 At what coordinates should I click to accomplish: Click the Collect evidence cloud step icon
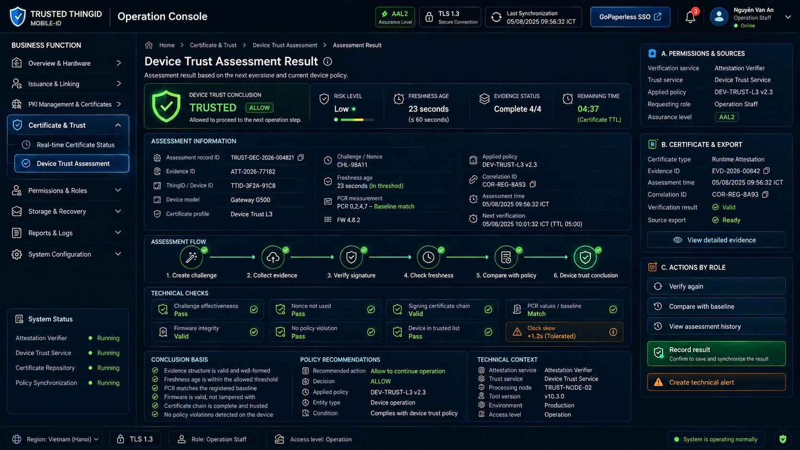[273, 257]
